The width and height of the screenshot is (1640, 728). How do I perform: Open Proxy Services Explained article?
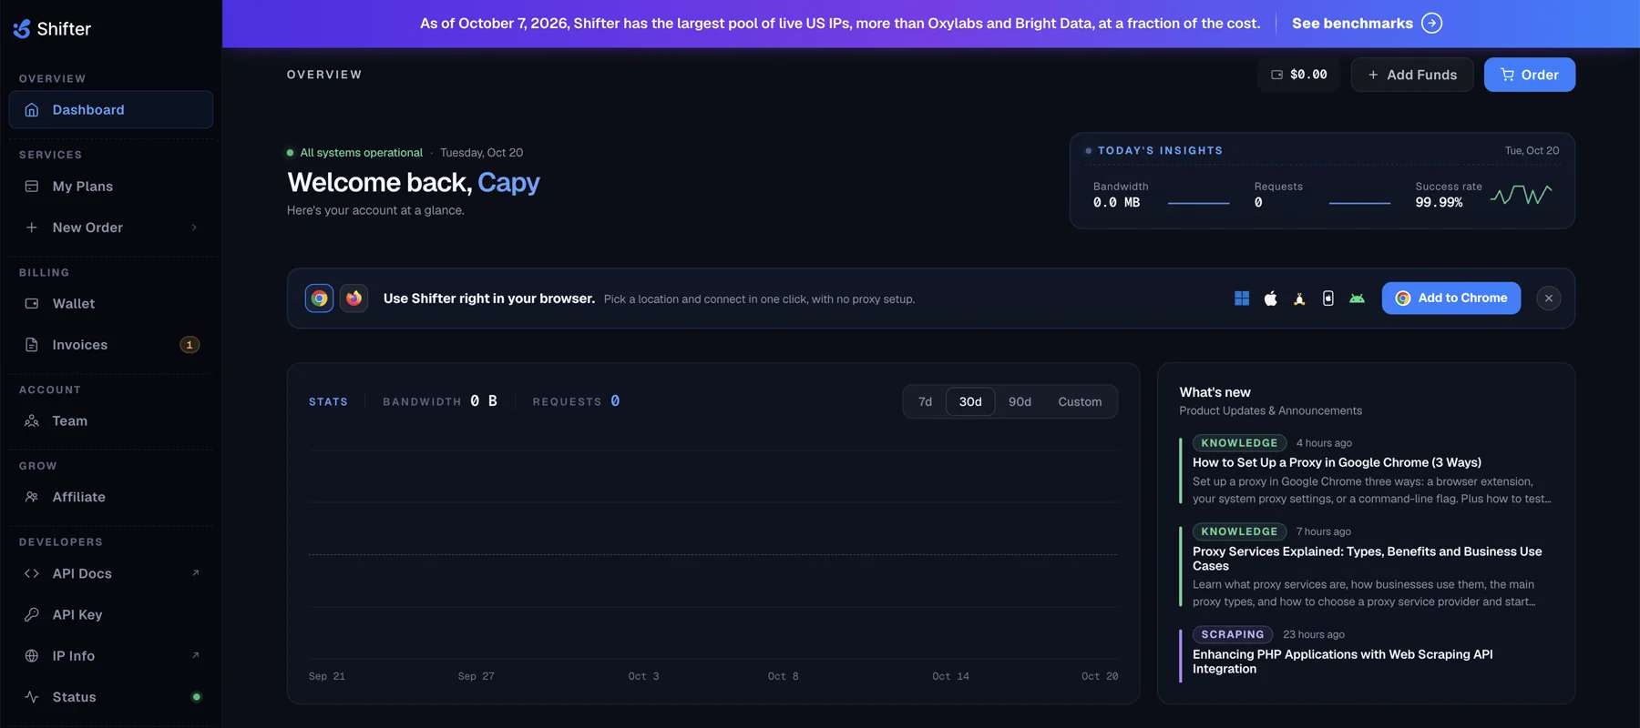(1367, 559)
